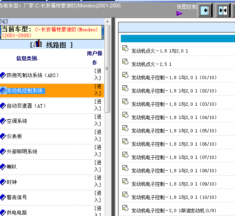
Task: Click the books icon beside 线路图
Action: pyautogui.click(x=38, y=44)
